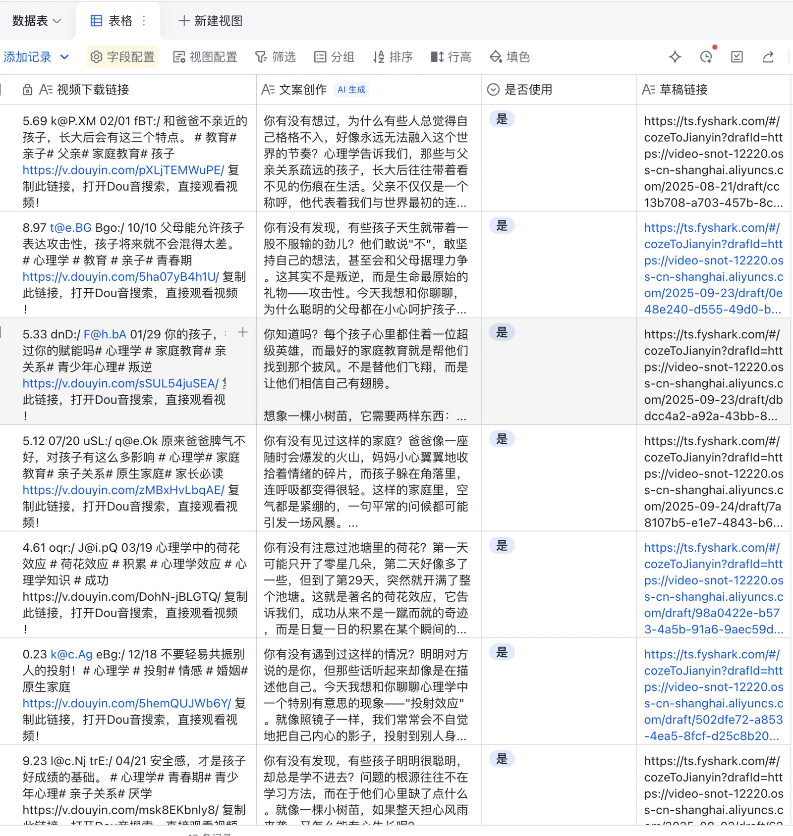Click the AI 生成 badge
The width and height of the screenshot is (793, 836).
351,90
